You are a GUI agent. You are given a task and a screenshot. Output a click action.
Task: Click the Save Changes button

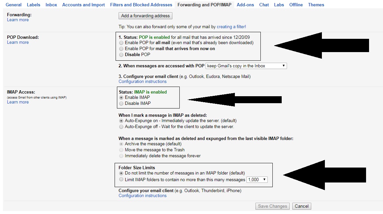(272, 206)
